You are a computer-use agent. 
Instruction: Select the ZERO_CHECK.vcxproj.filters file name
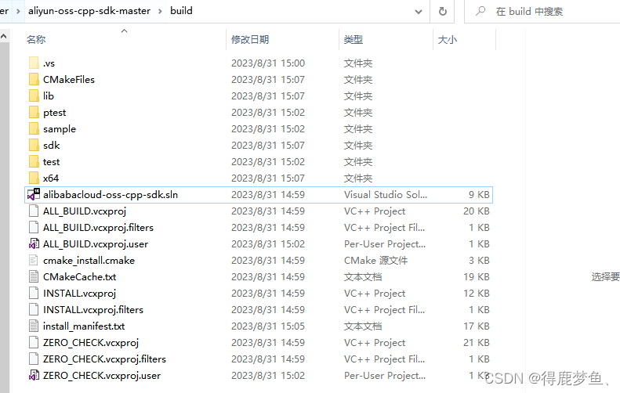click(104, 359)
